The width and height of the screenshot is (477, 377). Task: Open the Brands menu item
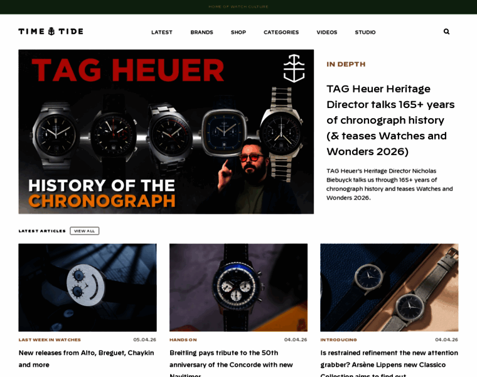[201, 32]
